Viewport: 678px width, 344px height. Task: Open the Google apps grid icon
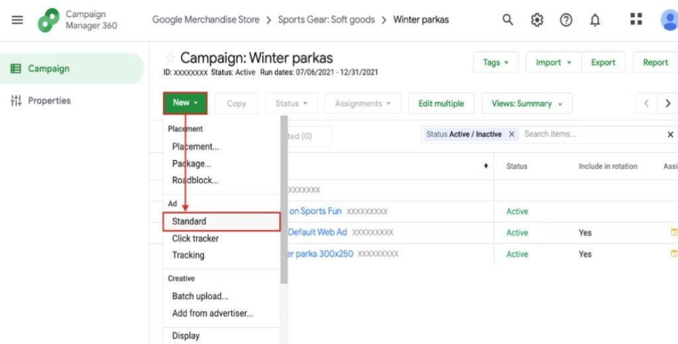(636, 19)
